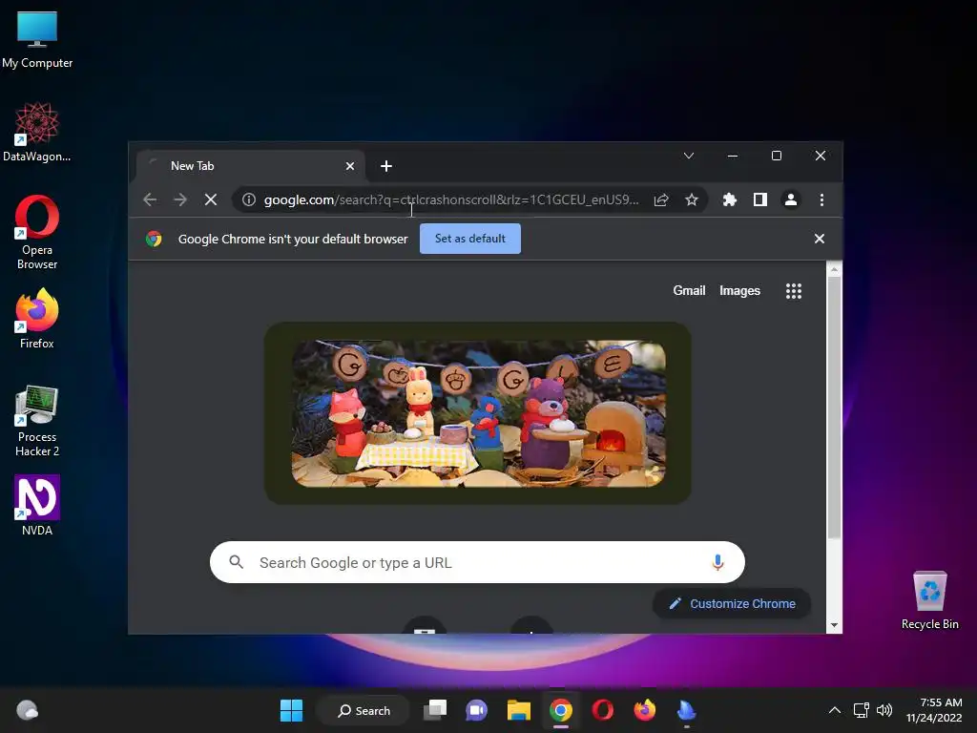
Task: Launch Firefox from the taskbar
Action: tap(644, 710)
